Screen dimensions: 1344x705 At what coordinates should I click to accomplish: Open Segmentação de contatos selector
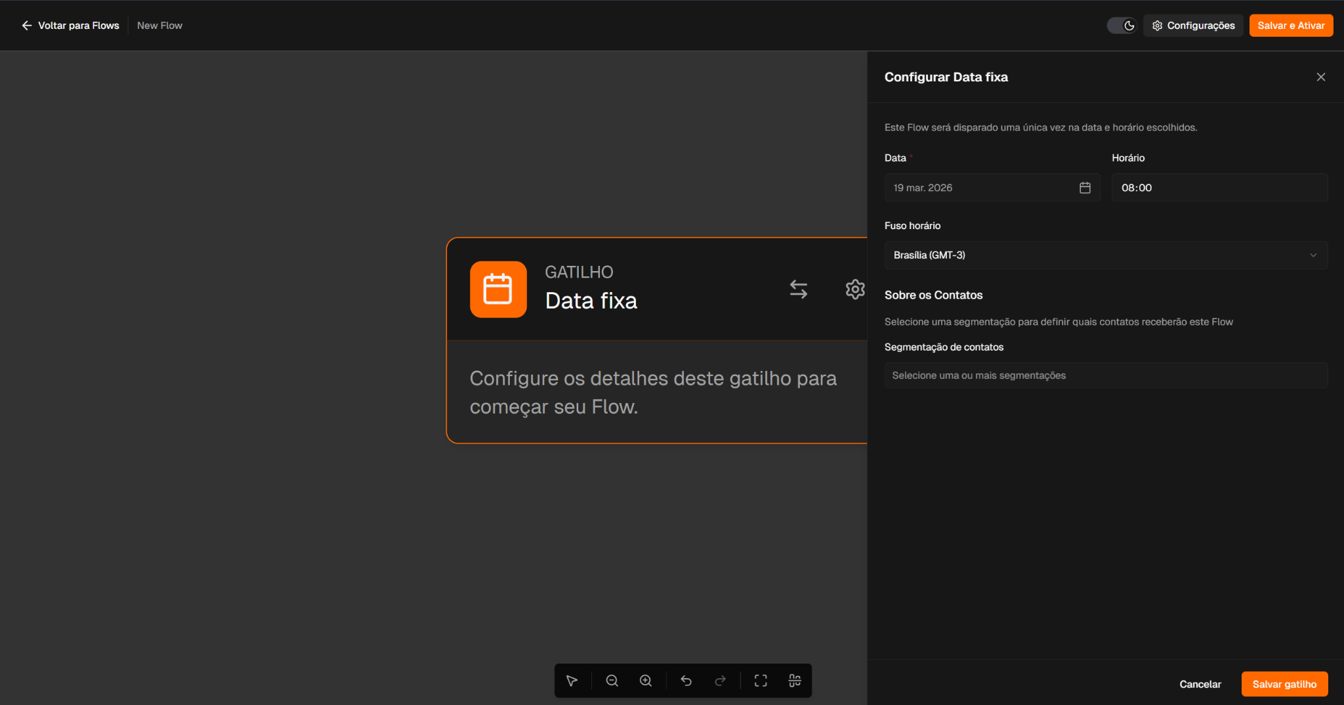(x=1106, y=375)
